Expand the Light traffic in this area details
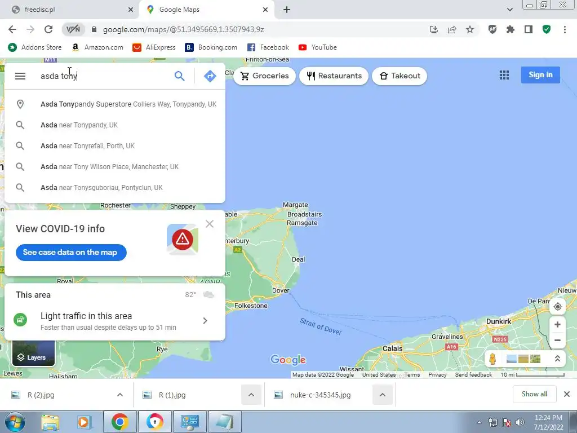Viewport: 577px width, 433px height. [205, 321]
